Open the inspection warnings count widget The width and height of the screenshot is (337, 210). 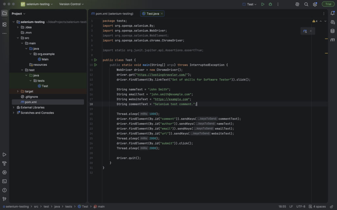point(315,21)
